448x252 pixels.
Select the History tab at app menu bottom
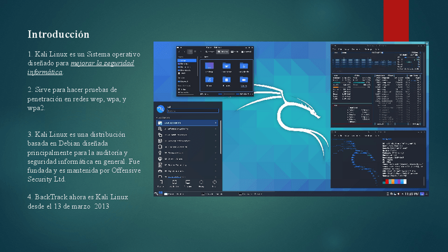point(201,184)
